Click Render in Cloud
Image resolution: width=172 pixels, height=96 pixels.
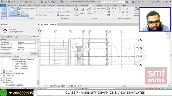[64, 12]
